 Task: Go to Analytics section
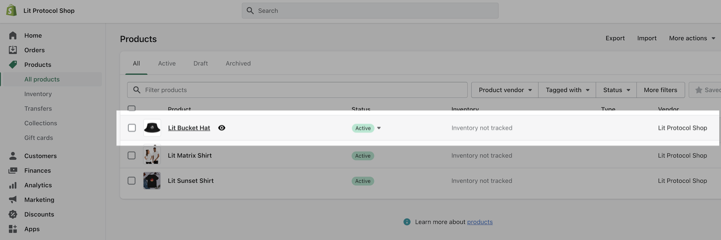coord(38,185)
